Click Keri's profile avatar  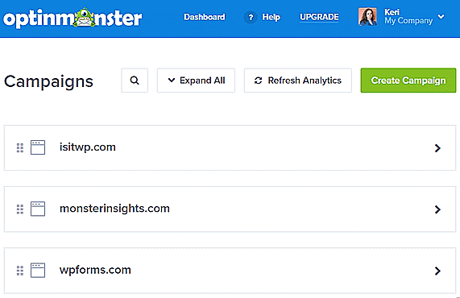click(x=367, y=17)
